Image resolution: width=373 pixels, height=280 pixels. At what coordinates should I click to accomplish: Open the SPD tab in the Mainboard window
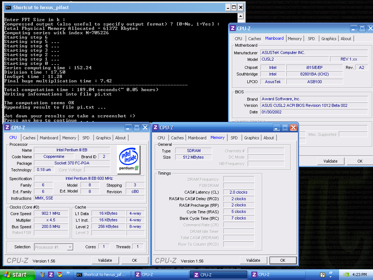(311, 39)
